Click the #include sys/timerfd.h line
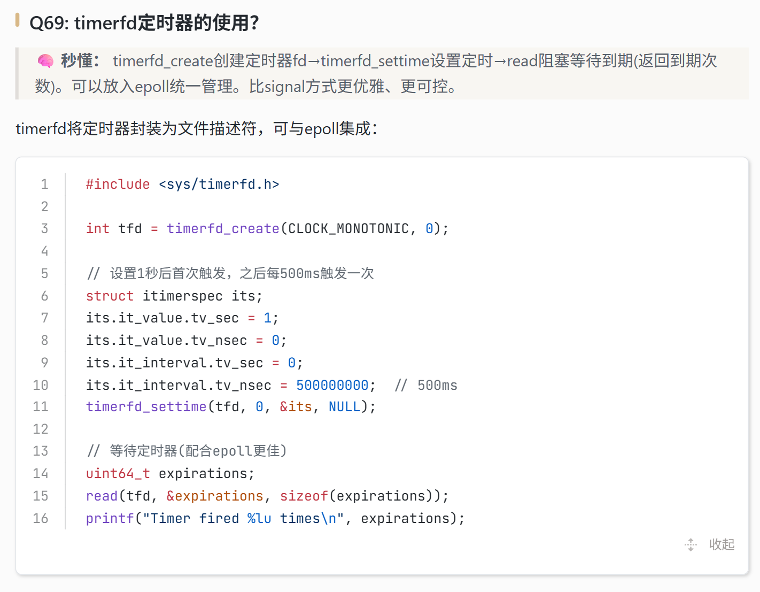 click(x=182, y=184)
